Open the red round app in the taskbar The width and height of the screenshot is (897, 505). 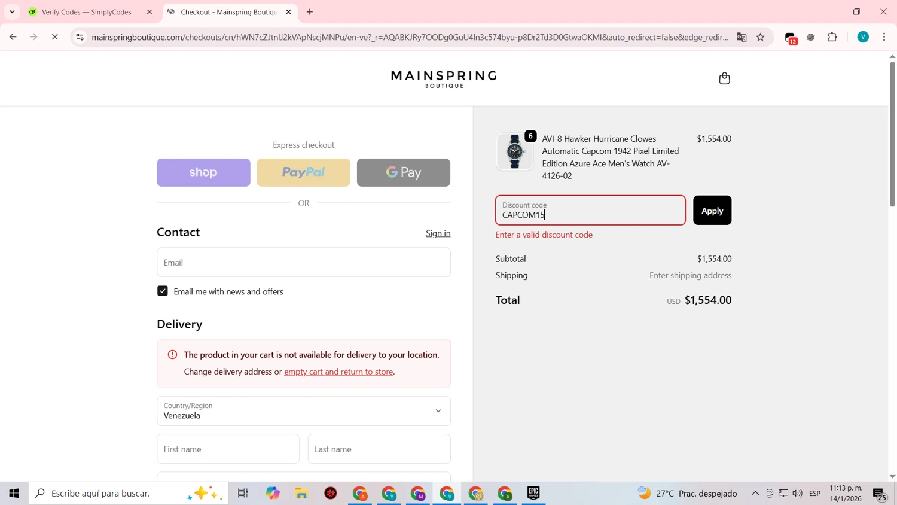pos(331,494)
